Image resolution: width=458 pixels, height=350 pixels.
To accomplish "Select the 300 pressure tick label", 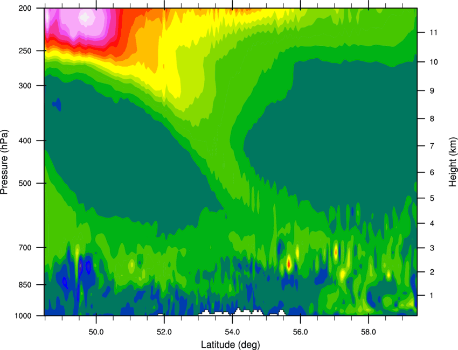I will pos(25,86).
